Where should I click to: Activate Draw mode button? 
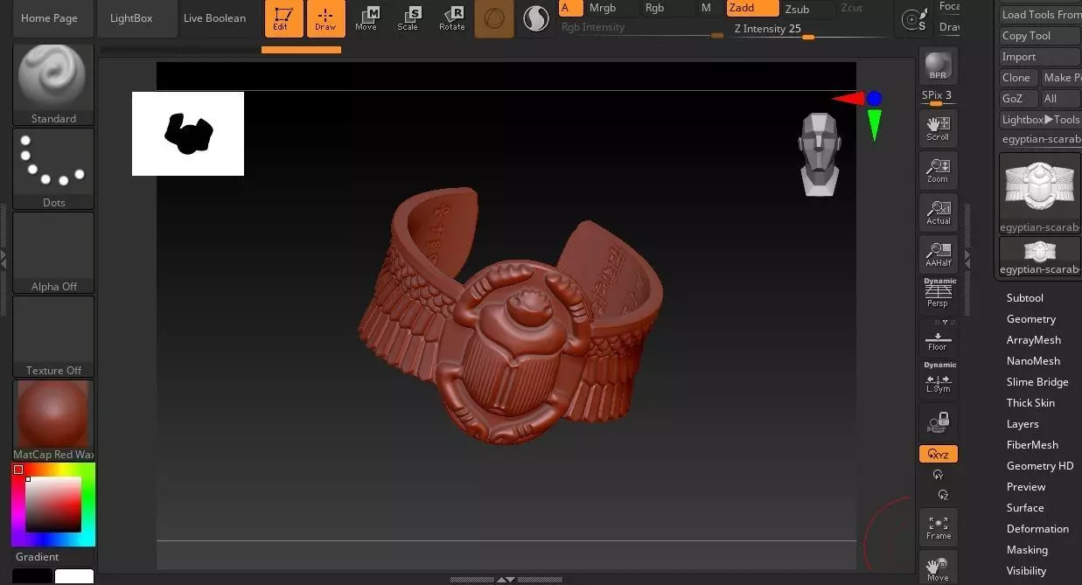[x=325, y=18]
